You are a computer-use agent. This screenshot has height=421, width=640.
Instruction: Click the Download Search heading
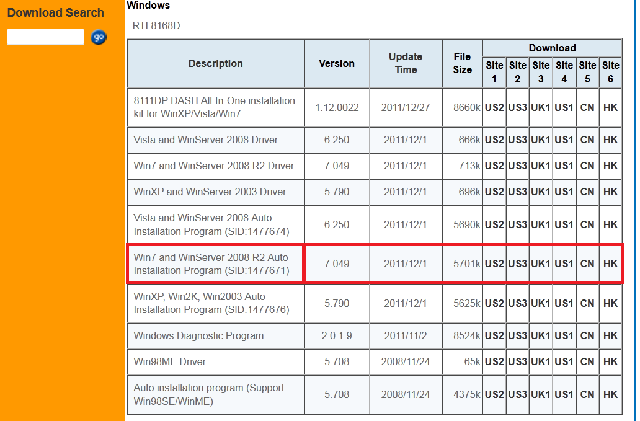[x=56, y=12]
